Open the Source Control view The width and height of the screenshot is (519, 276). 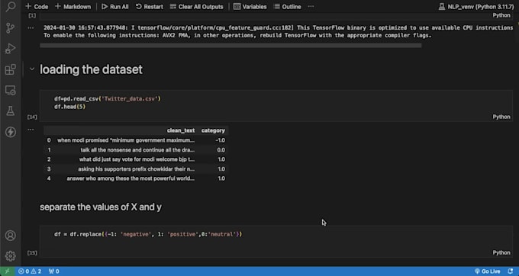coord(11,28)
